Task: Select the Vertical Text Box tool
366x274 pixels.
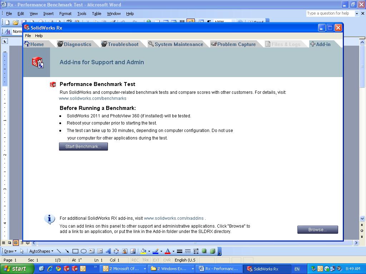Action: point(100,251)
